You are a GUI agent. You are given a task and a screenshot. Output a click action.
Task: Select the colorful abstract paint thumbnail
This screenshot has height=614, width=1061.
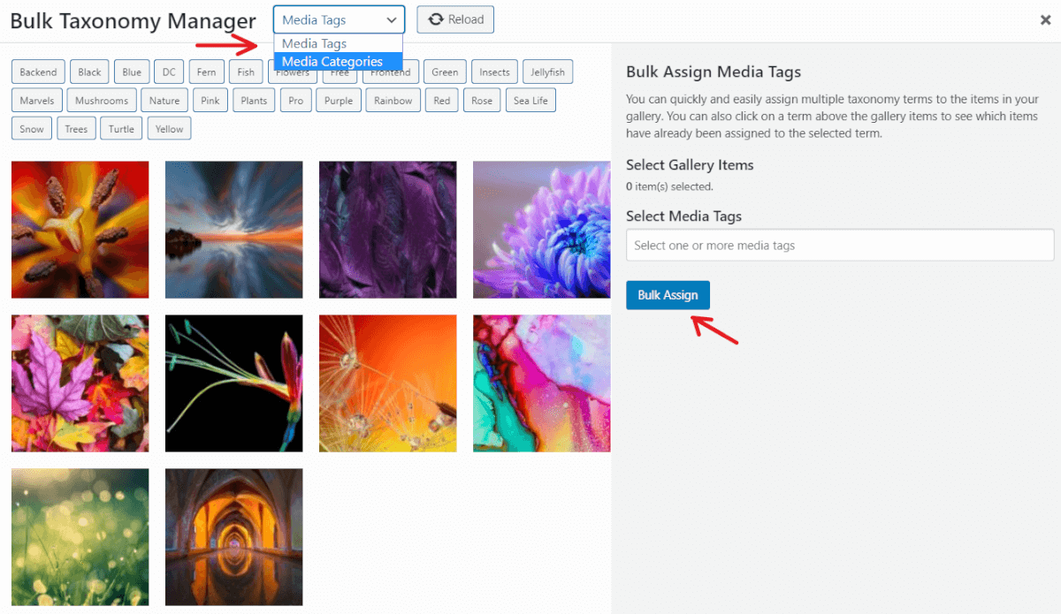click(x=542, y=383)
